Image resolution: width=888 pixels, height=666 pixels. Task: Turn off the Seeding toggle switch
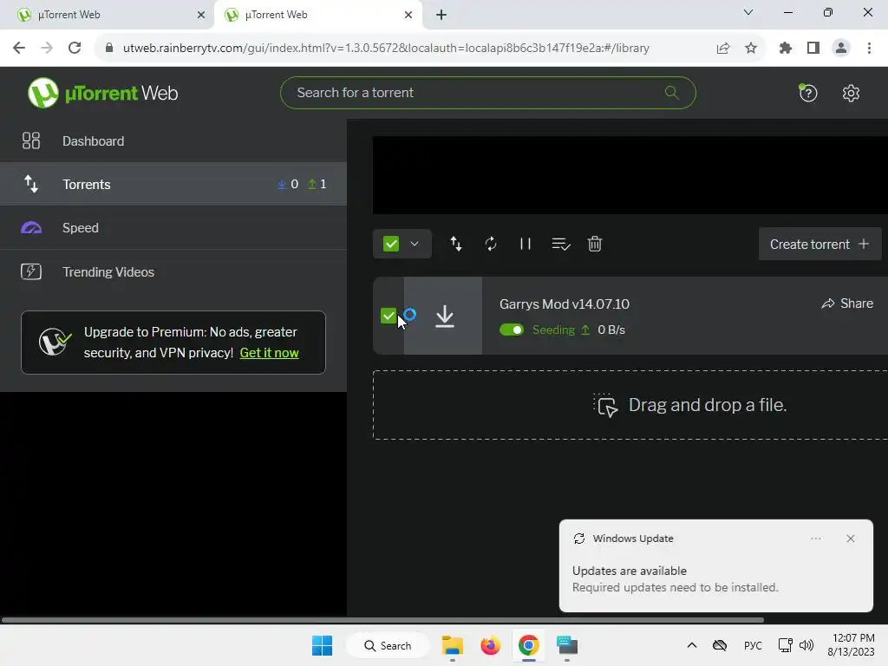tap(512, 330)
